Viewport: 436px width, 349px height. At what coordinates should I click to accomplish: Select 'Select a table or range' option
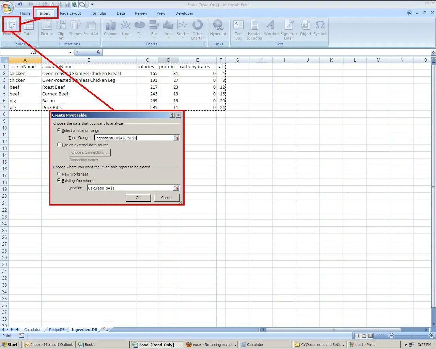click(x=59, y=130)
